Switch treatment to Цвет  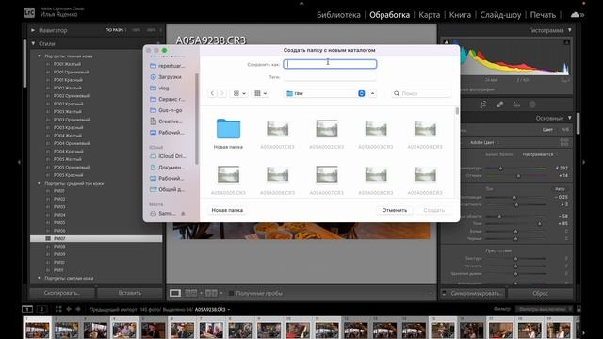tap(547, 130)
